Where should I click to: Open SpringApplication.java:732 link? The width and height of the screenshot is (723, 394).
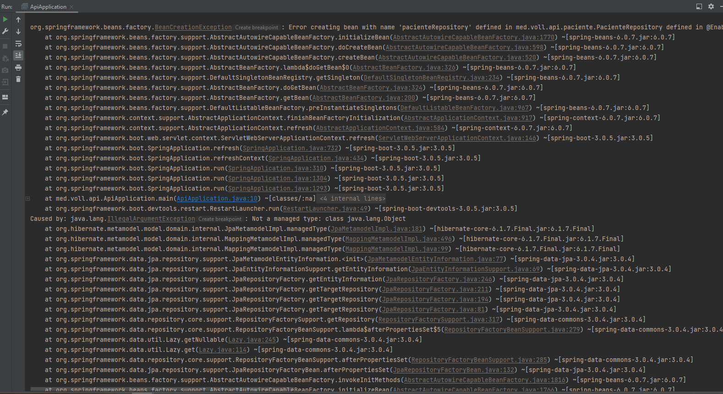click(290, 148)
